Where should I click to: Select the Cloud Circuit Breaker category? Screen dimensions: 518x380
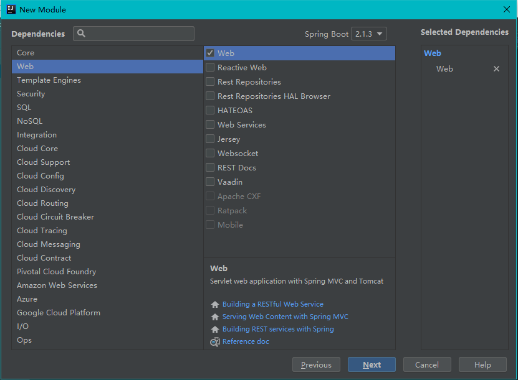click(107, 217)
